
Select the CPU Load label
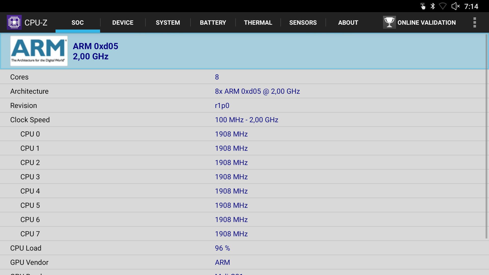point(26,248)
